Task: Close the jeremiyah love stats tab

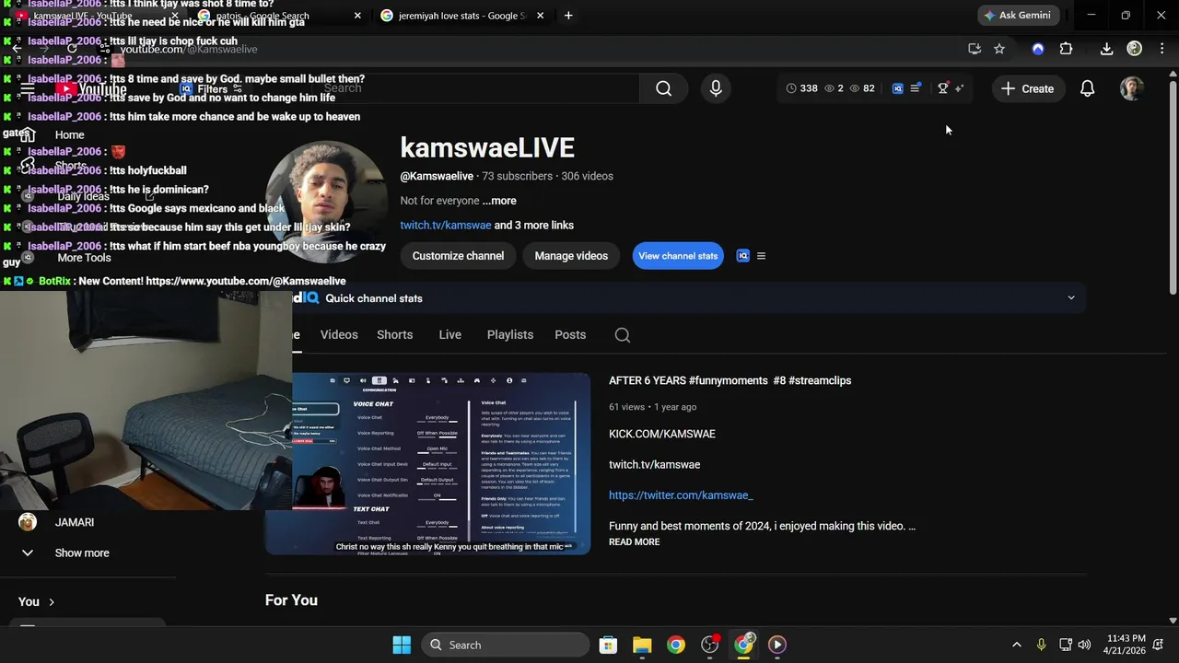Action: [540, 16]
